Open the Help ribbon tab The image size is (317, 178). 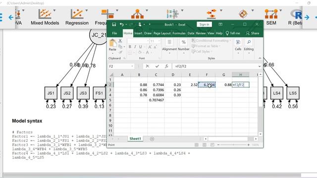click(x=219, y=33)
